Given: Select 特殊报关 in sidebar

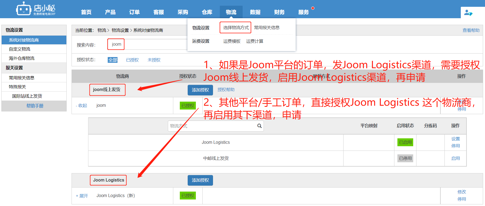Looking at the screenshot, I should [34, 87].
